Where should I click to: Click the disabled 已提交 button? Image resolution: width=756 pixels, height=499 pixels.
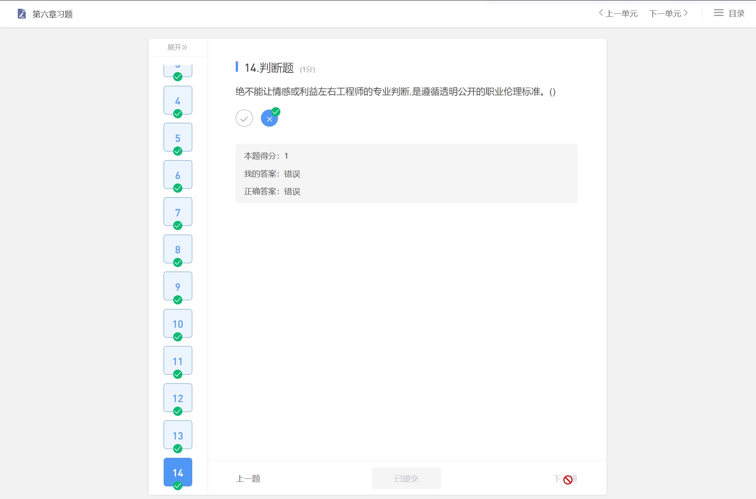point(407,478)
